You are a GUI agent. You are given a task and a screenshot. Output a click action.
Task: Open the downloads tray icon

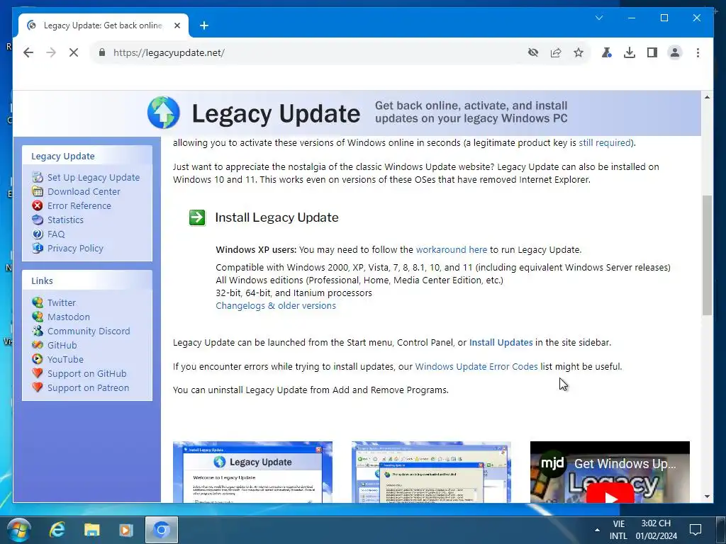630,52
